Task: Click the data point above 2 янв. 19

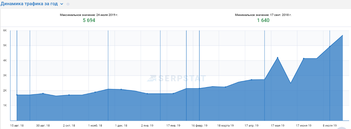Action: [147, 94]
